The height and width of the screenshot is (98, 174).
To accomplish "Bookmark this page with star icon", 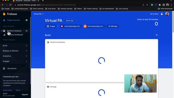I will coord(147,5).
